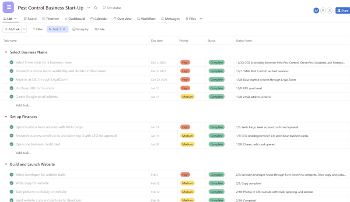Click the purple project list icon
This screenshot has width=350, height=202.
click(x=8, y=7)
